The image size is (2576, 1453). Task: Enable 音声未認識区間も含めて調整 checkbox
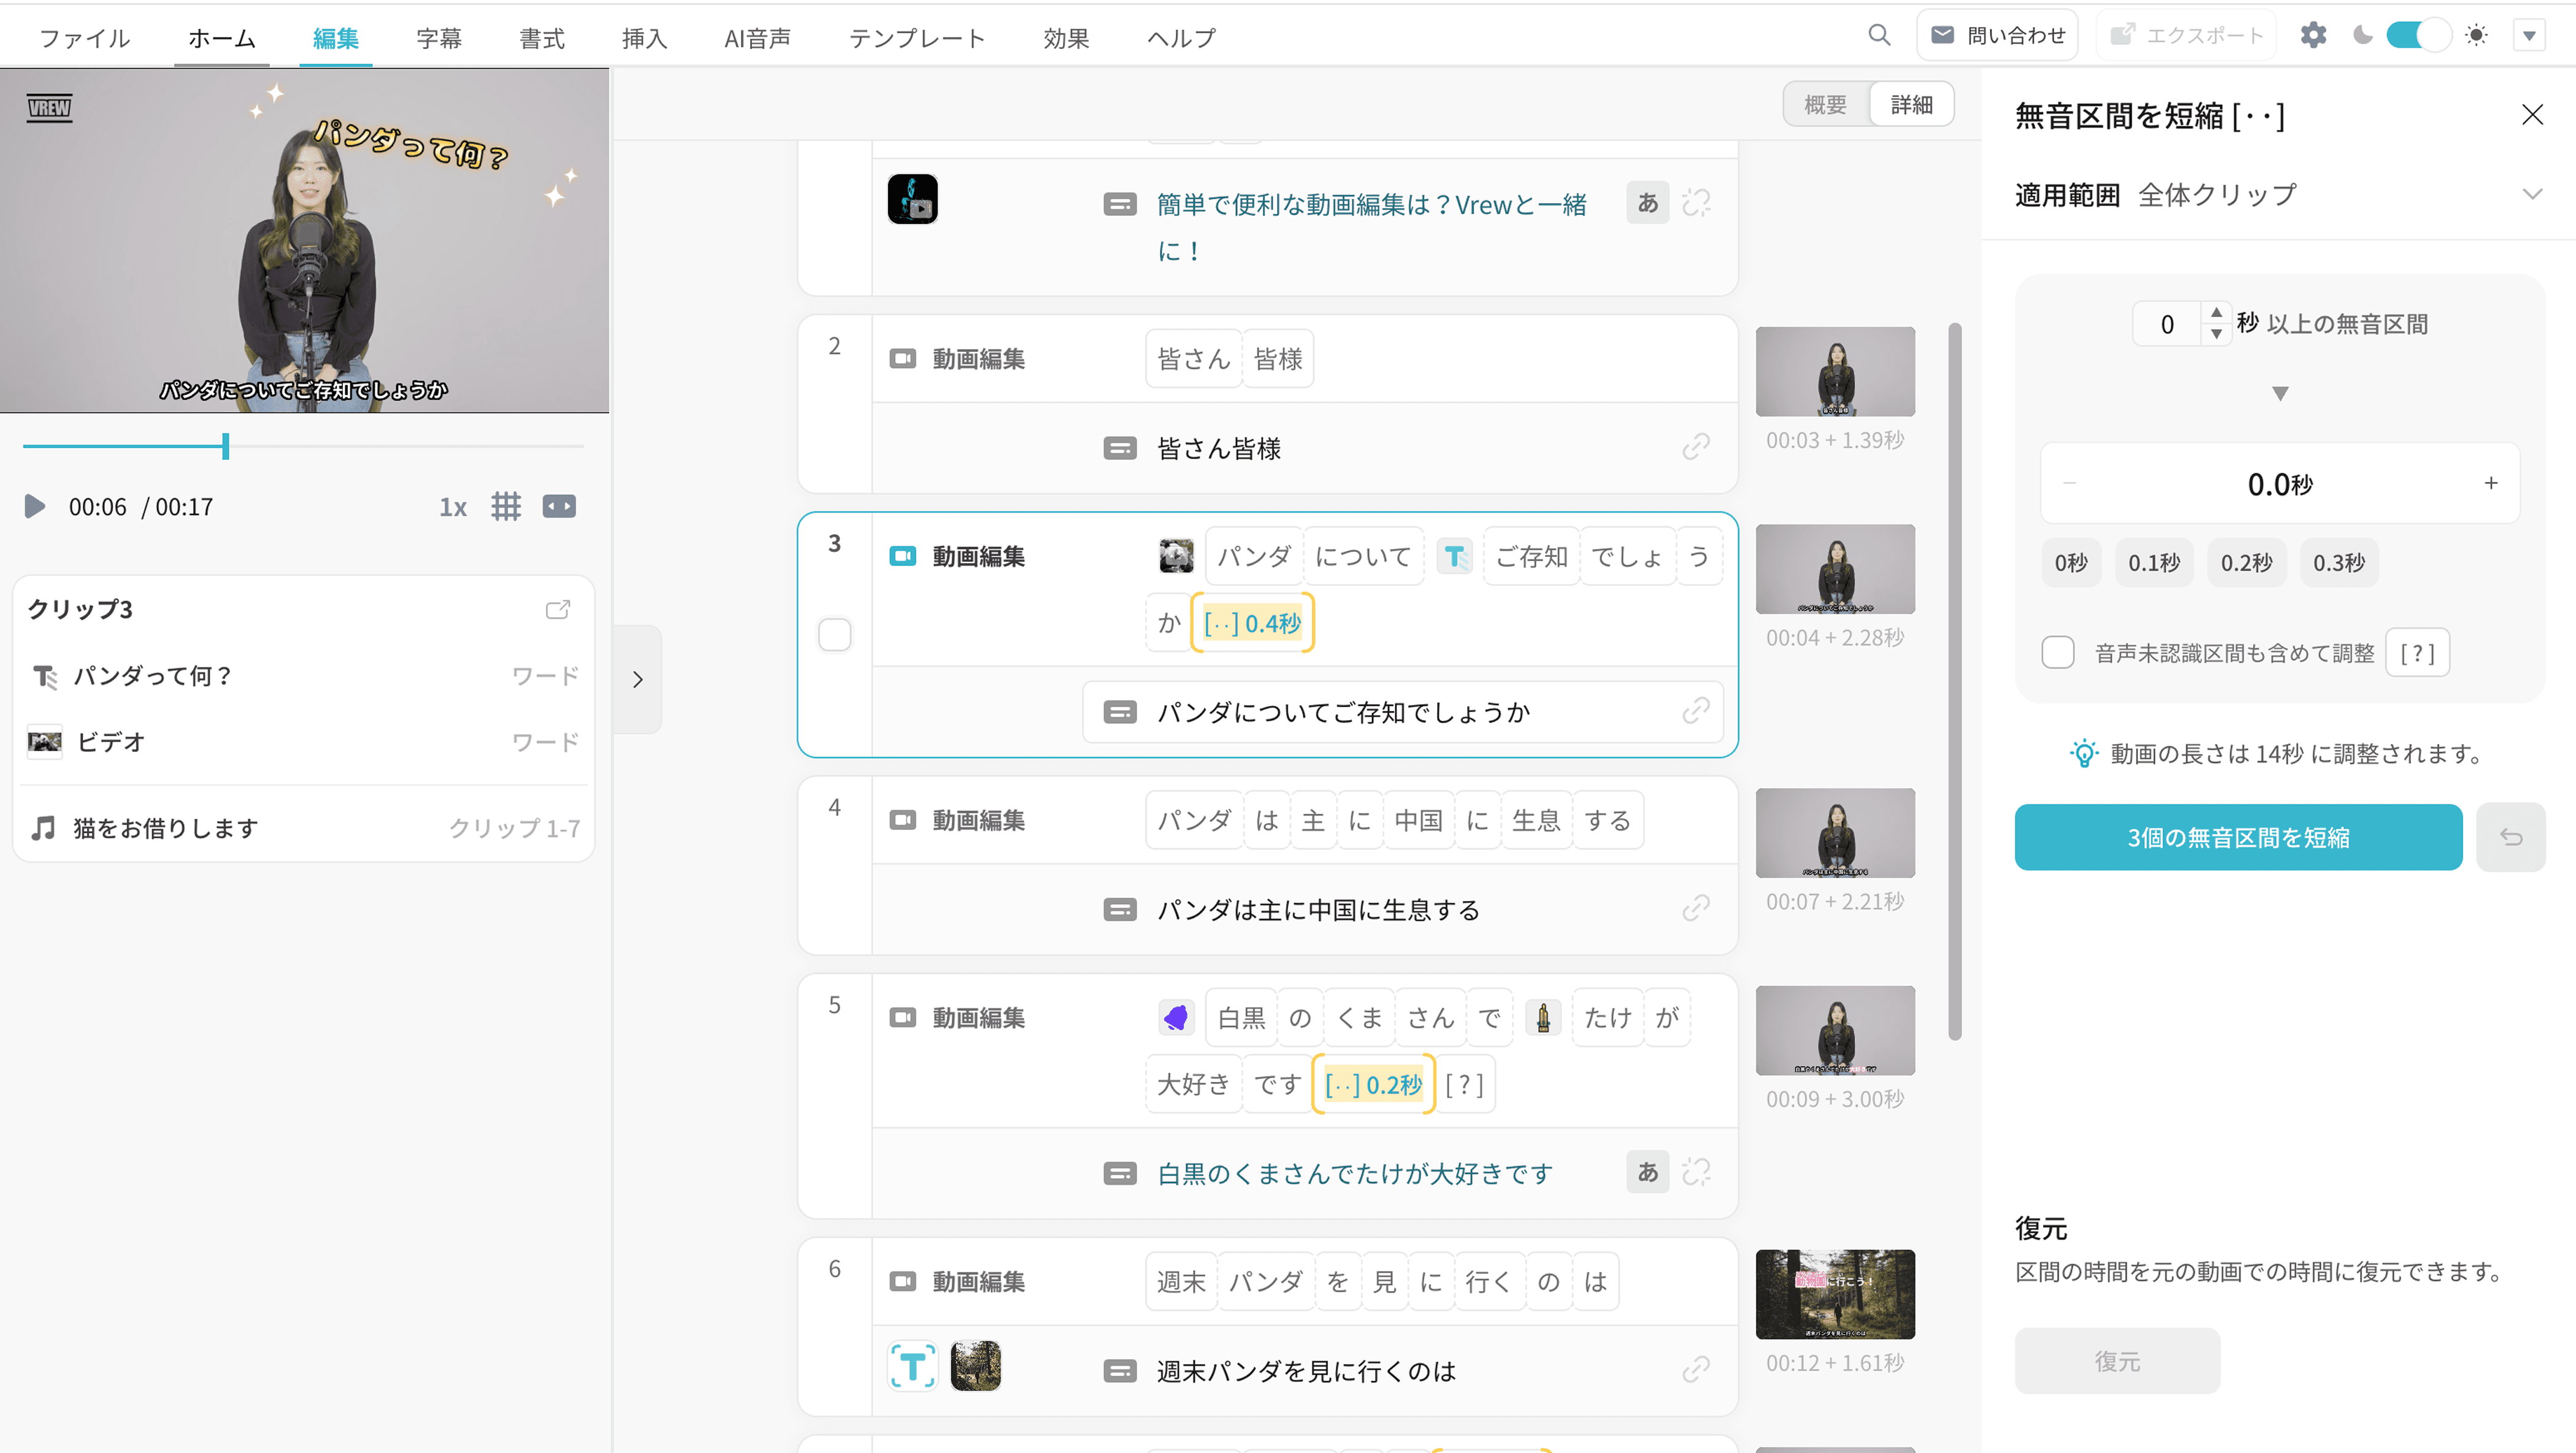(2058, 653)
